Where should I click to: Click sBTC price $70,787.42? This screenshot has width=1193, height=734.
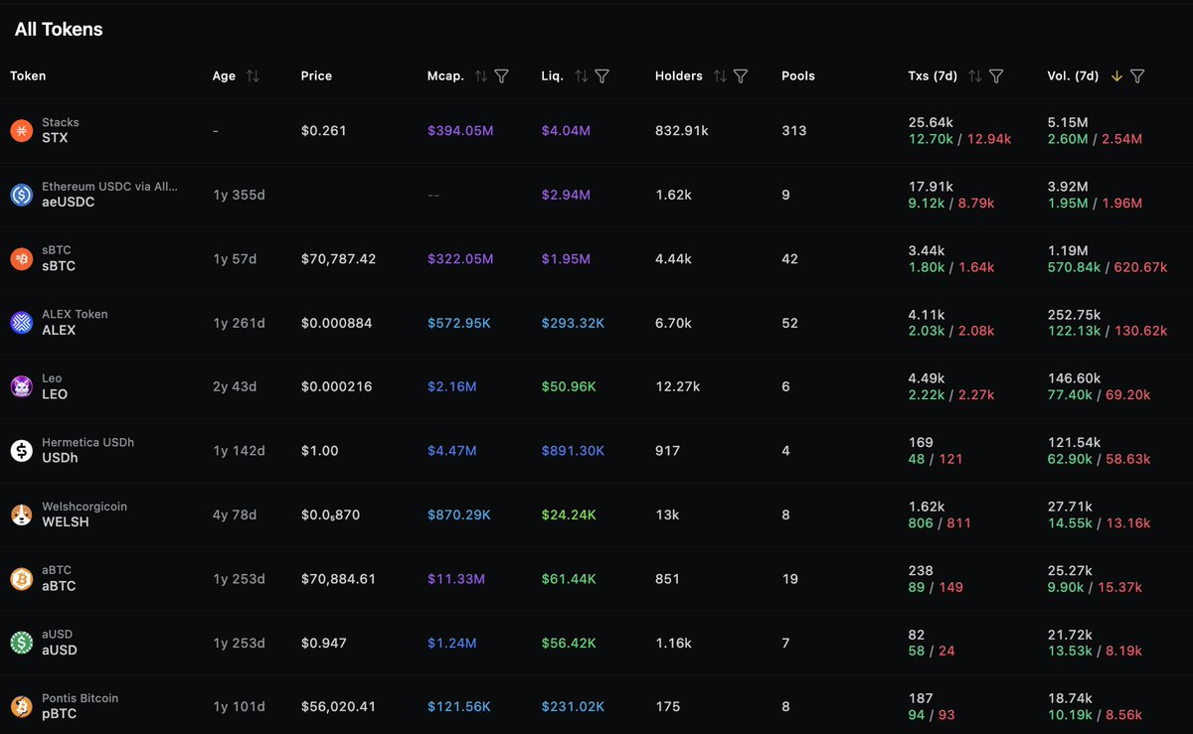[x=338, y=258]
